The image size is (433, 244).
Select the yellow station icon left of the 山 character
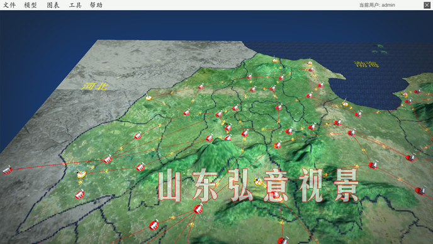pos(81,174)
